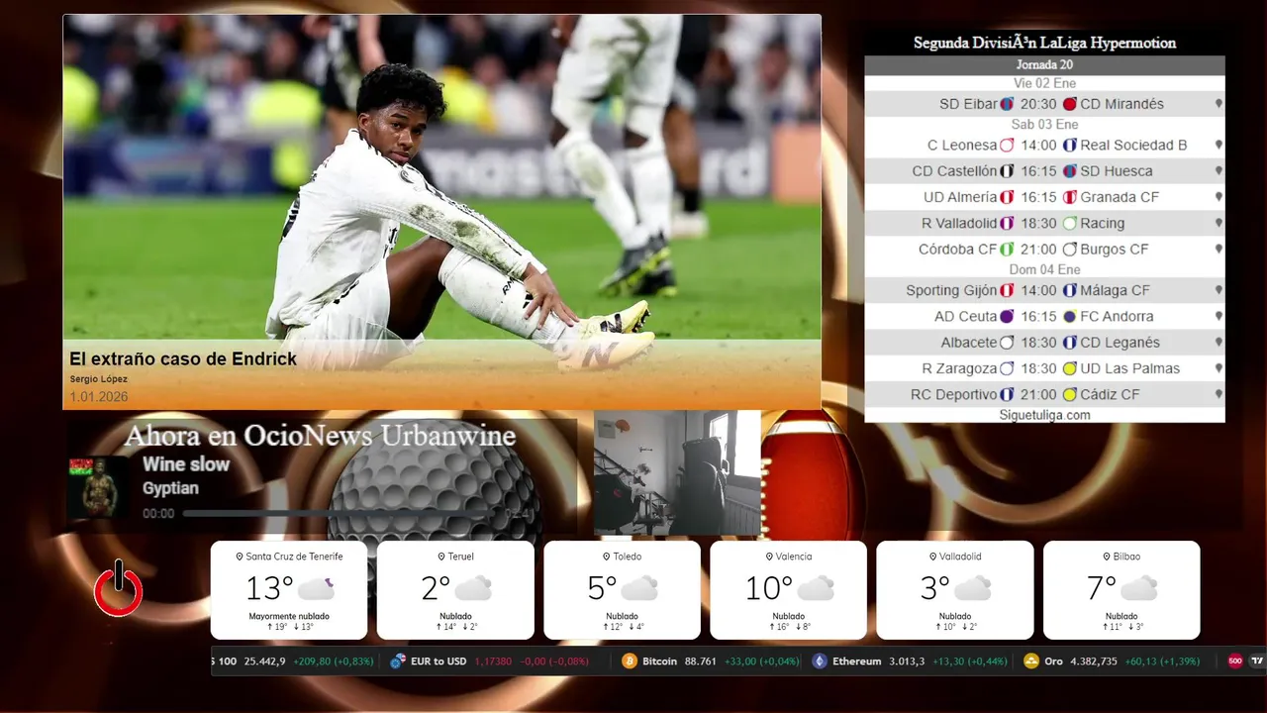Click song title Wine slow
The height and width of the screenshot is (713, 1267).
click(186, 464)
